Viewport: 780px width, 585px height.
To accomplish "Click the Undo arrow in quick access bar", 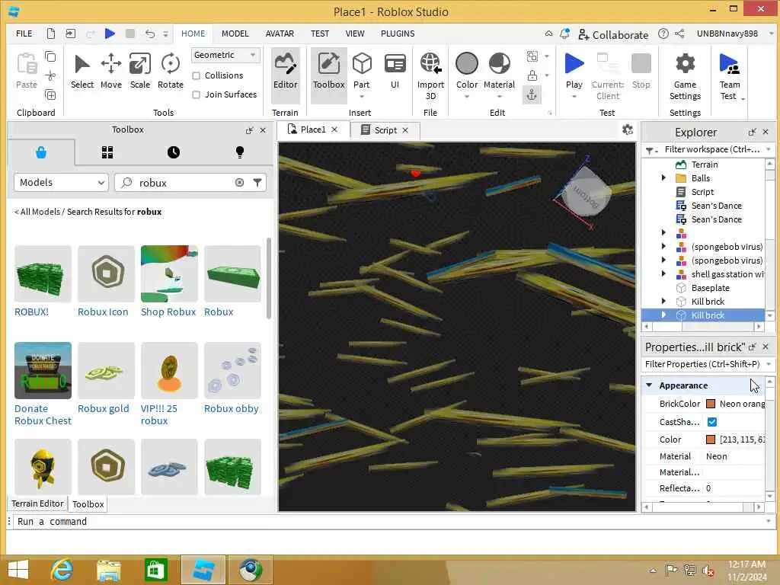I will coord(150,34).
